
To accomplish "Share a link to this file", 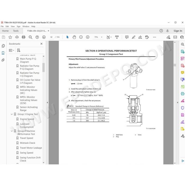I will [x=168, y=37].
